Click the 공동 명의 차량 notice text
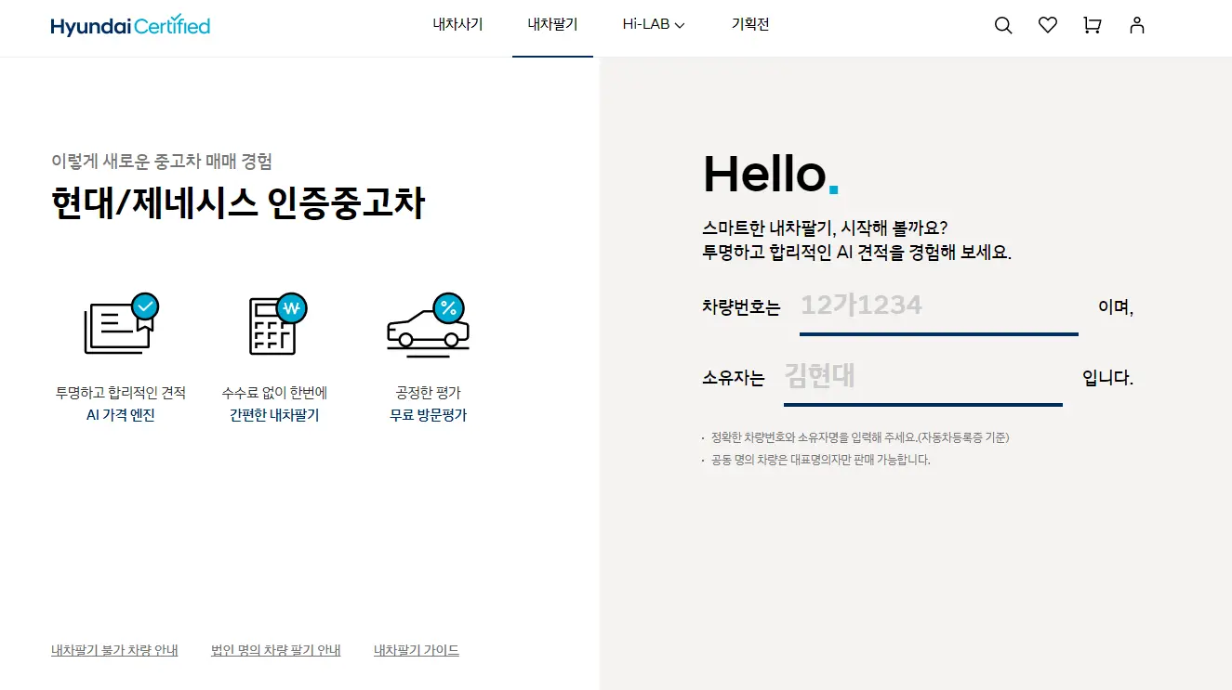The width and height of the screenshot is (1232, 690). click(820, 460)
